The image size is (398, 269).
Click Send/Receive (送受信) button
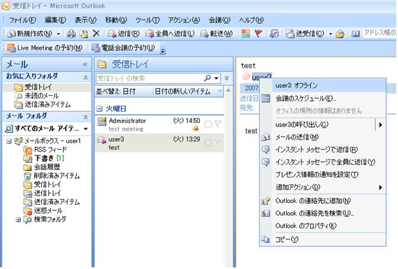coord(305,34)
